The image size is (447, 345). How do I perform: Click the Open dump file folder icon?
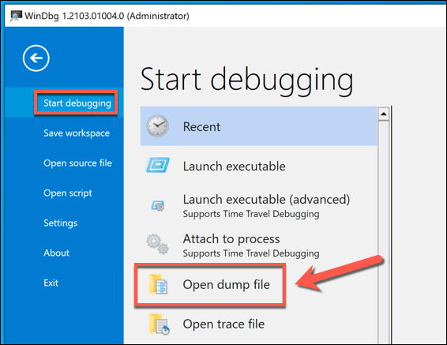[158, 284]
